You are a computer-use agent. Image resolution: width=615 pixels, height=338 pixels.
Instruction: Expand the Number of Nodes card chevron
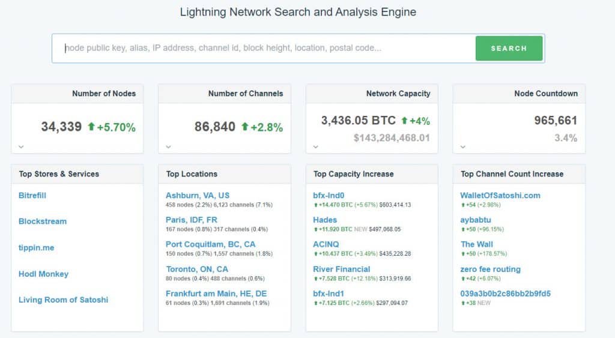click(x=21, y=146)
